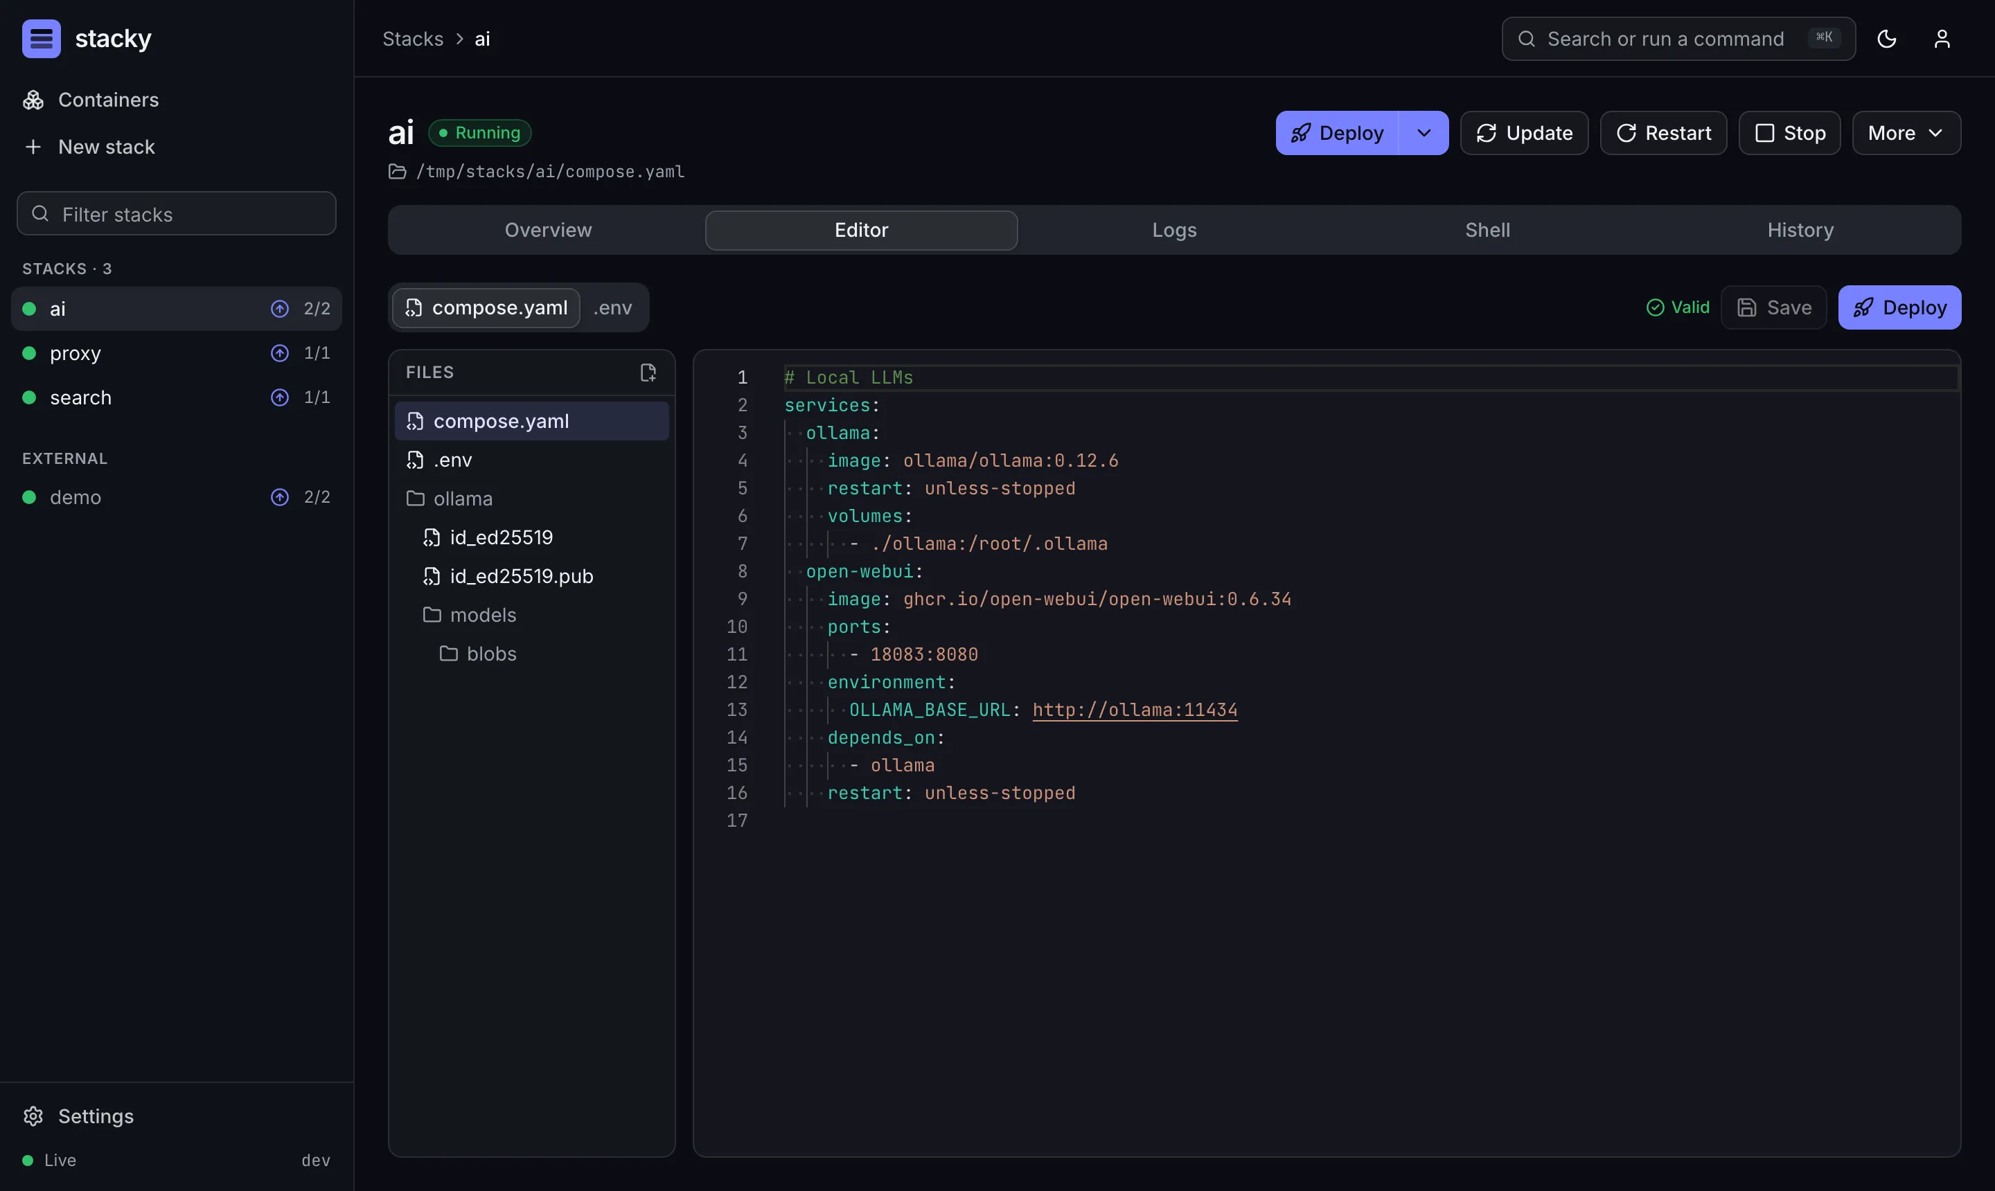1995x1191 pixels.
Task: Switch to the Logs tab
Action: click(1173, 231)
